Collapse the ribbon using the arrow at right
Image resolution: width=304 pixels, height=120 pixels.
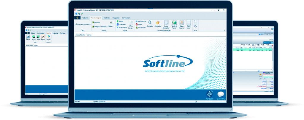(x=224, y=30)
